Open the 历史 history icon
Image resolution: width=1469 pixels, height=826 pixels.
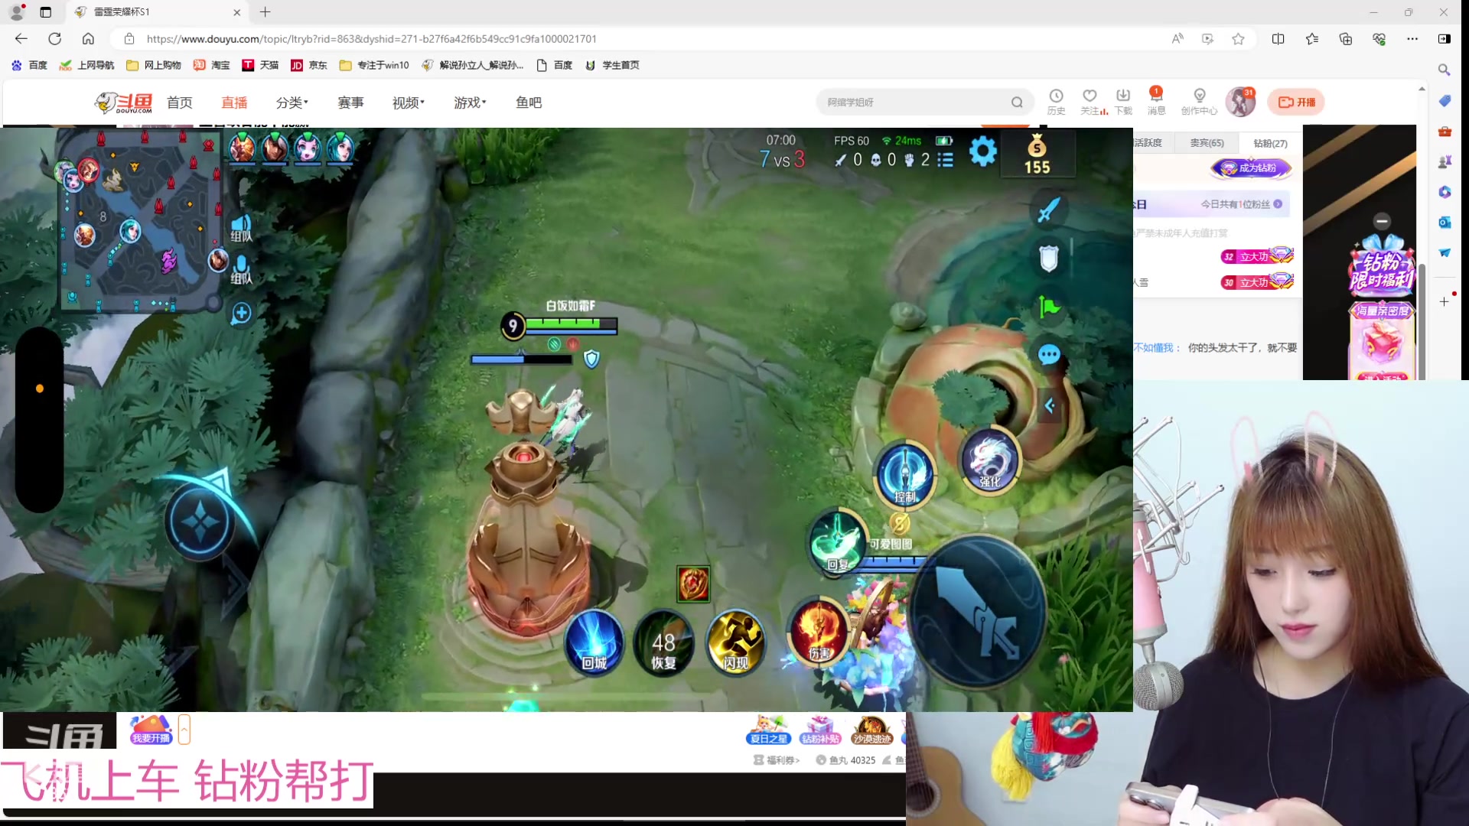(x=1056, y=101)
